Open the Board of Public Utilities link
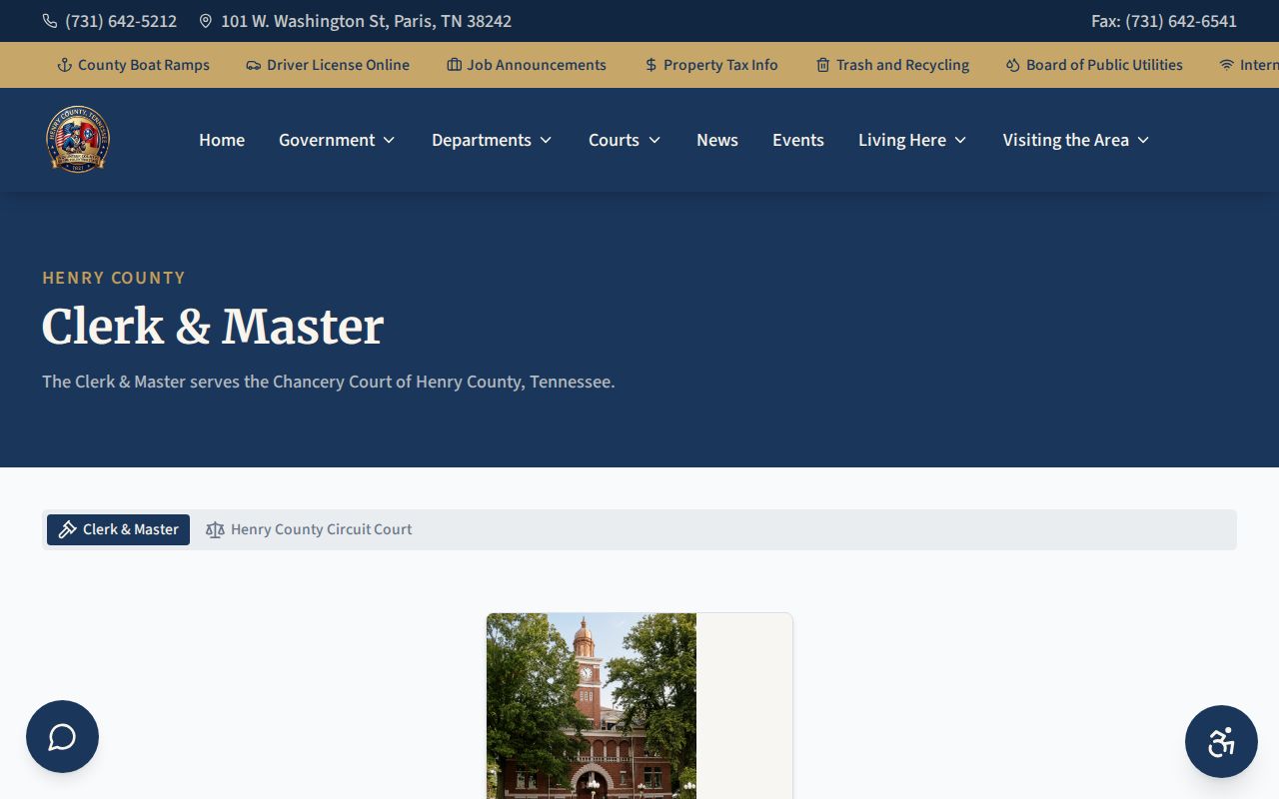This screenshot has width=1279, height=799. pos(1094,65)
